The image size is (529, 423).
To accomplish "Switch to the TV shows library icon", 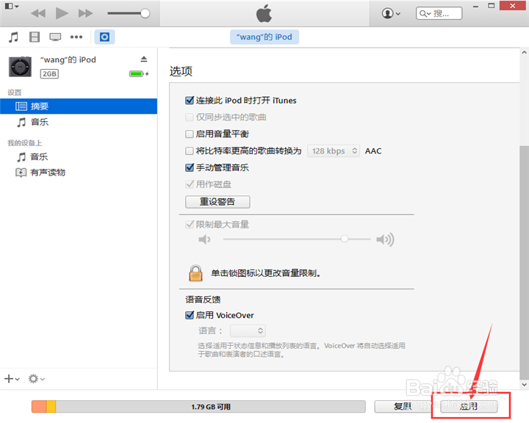I will [55, 37].
